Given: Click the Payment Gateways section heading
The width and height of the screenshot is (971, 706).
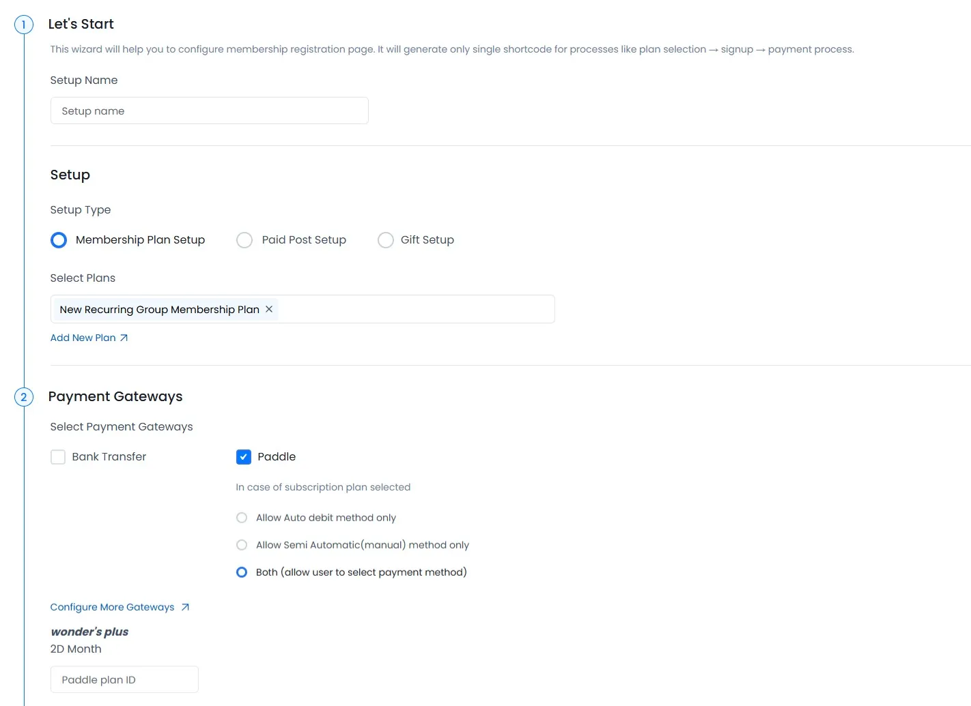Looking at the screenshot, I should [x=115, y=396].
